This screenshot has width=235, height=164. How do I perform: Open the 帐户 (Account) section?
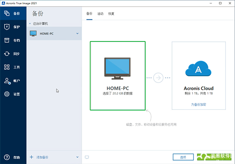coord(12,81)
